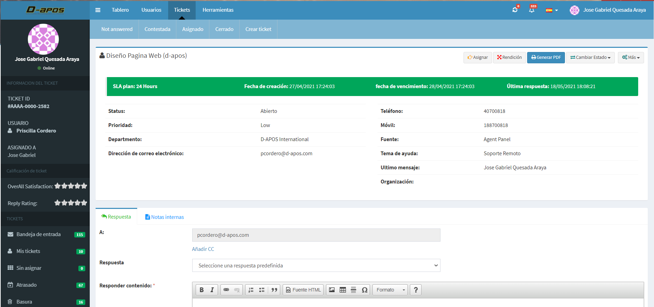Screen dimensions: 654x307
Task: Toggle bold formatting in editor
Action: pyautogui.click(x=201, y=290)
